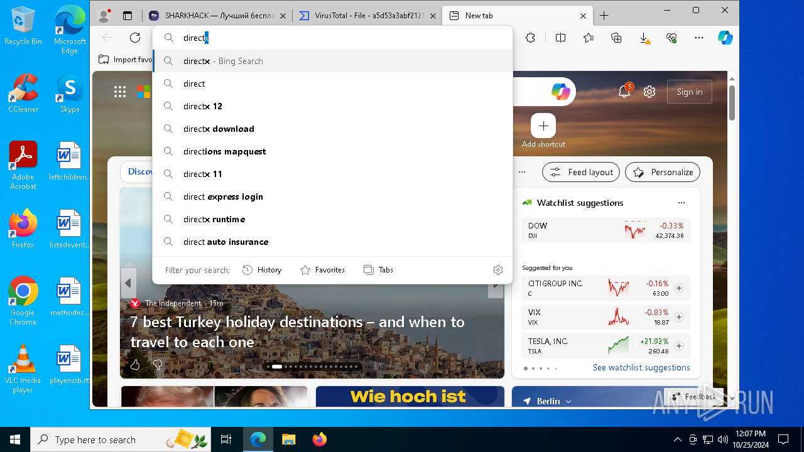Launch Firefox from the taskbar

pos(320,439)
